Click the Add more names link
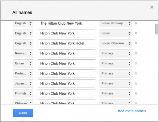 click(x=132, y=111)
